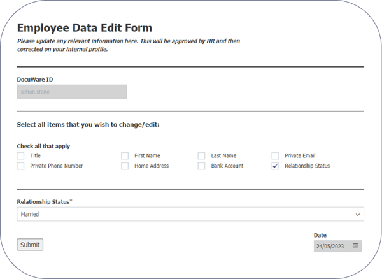Viewport: 382px width, 279px height.
Task: Click the Employee Data Edit Form heading
Action: click(x=84, y=28)
